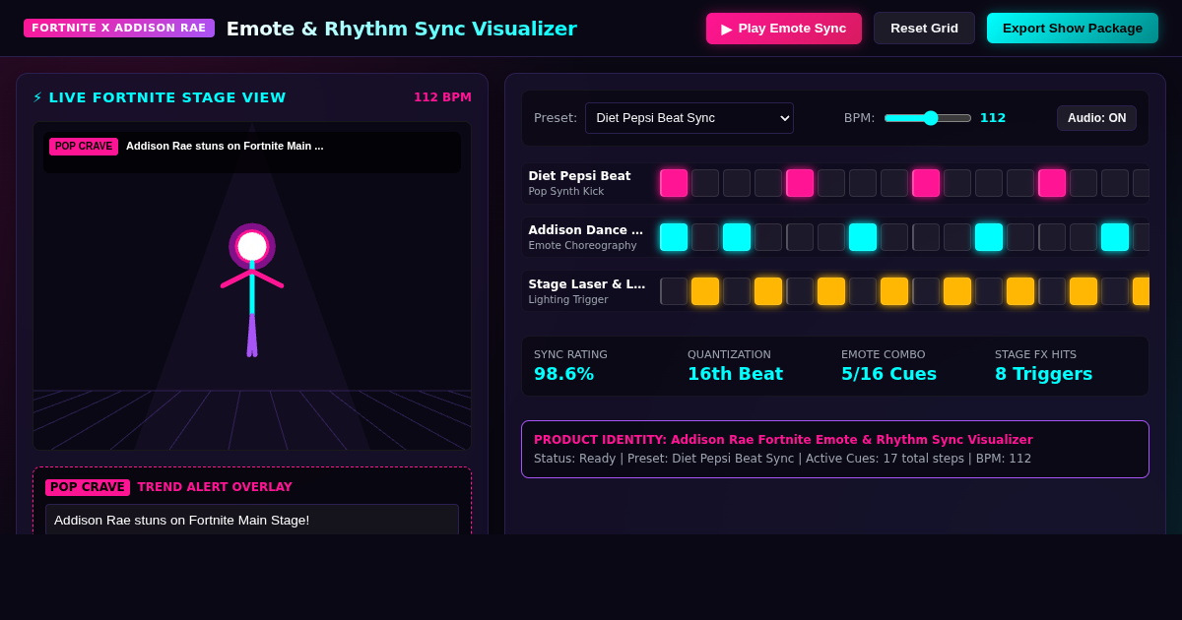
Task: Toggle step 2 of Diet Pepsi Beat track
Action: 705,183
